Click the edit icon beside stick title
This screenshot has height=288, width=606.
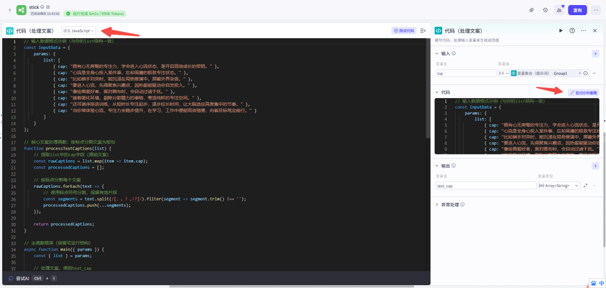coord(48,7)
